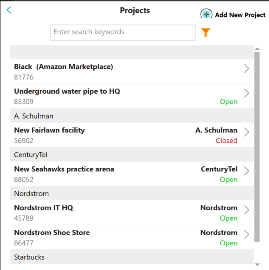Screen dimensions: 269x270
Task: Click project number 45789
Action: 24,218
